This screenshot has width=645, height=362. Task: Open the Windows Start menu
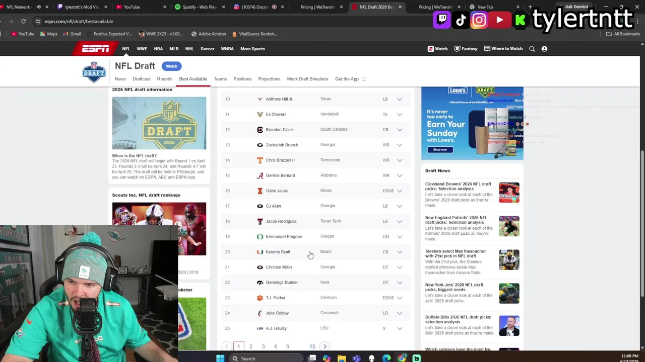pos(220,358)
